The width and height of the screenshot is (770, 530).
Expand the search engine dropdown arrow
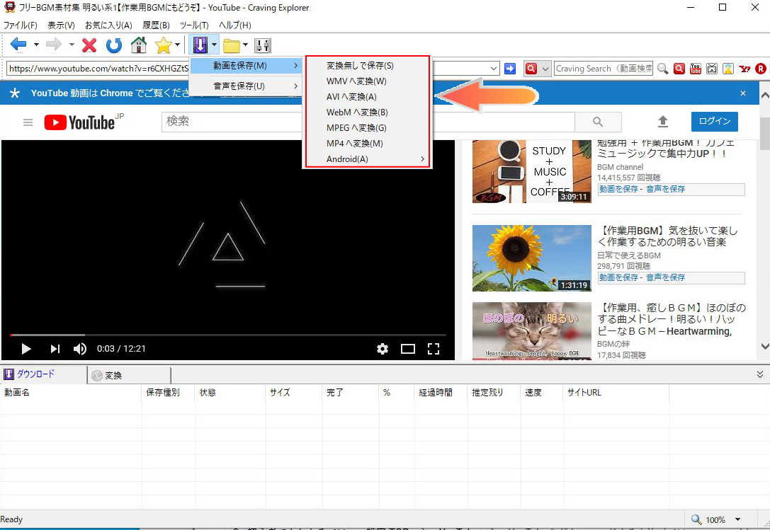pyautogui.click(x=545, y=69)
